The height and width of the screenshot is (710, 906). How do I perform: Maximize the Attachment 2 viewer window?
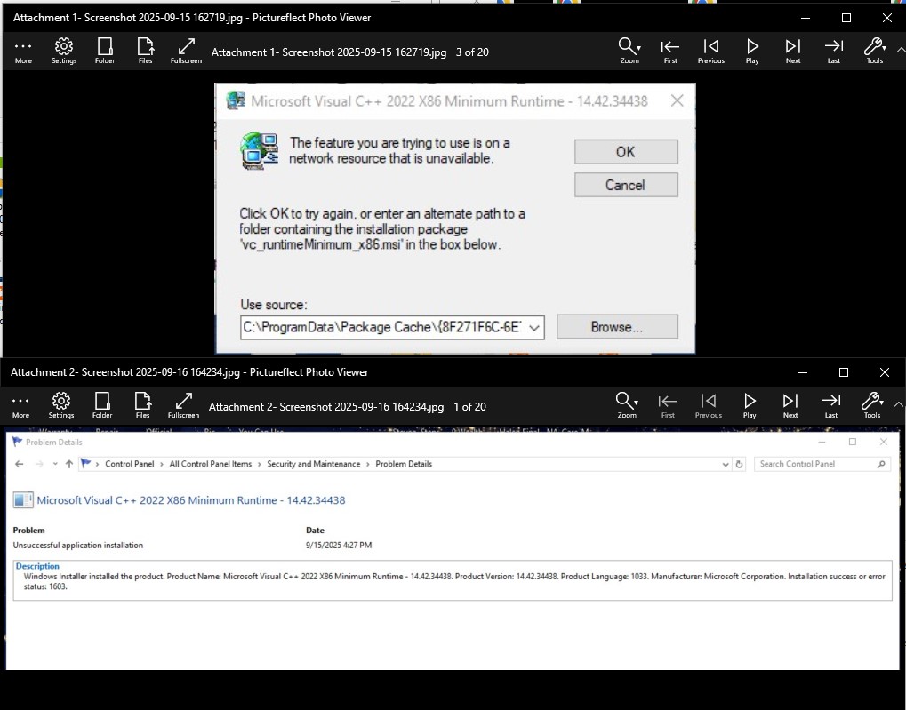[x=844, y=372]
